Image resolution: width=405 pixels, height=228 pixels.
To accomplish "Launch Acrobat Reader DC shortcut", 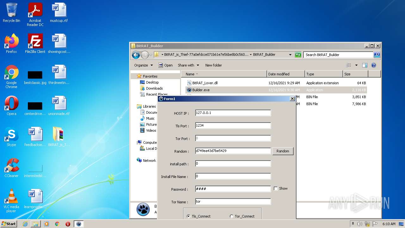I will pos(35,14).
